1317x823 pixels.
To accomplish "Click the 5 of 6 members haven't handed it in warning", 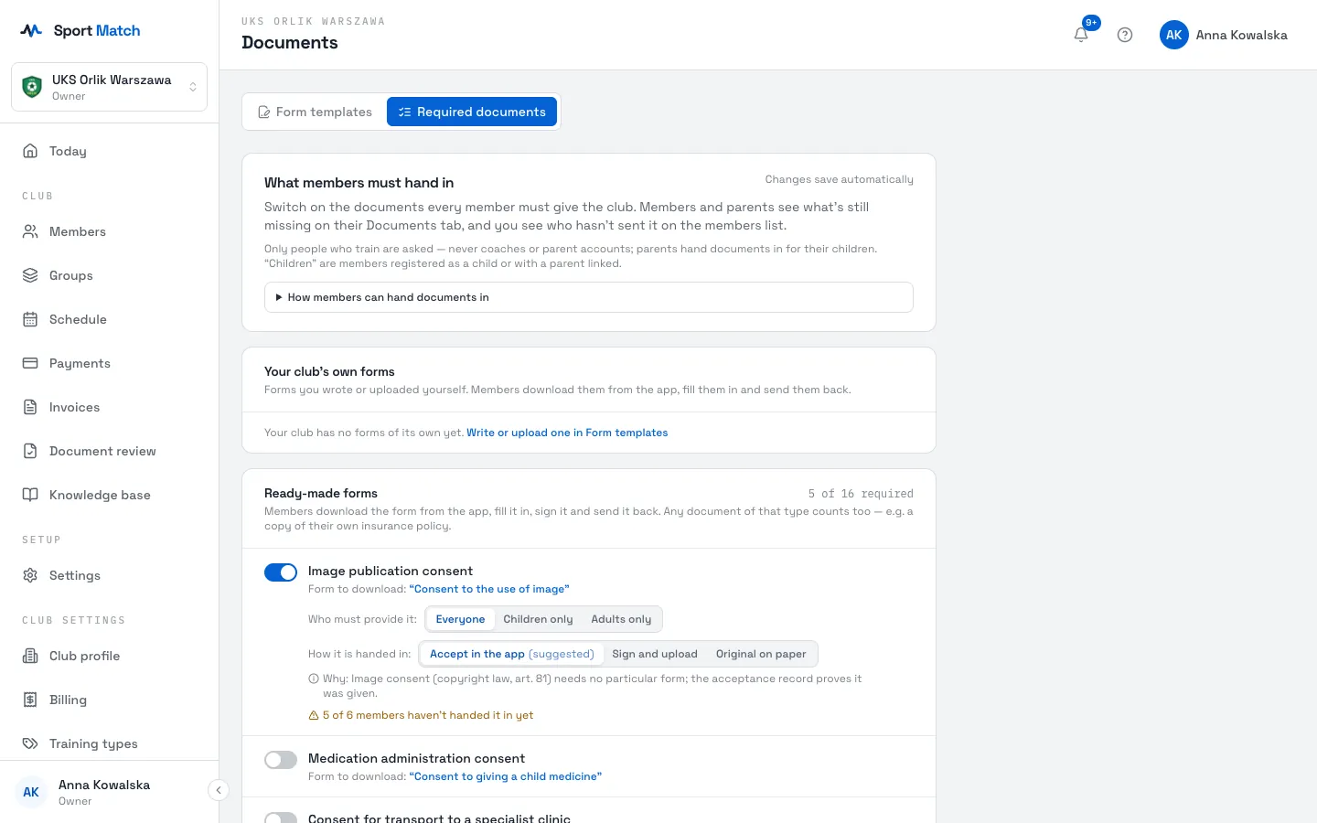I will 421,715.
